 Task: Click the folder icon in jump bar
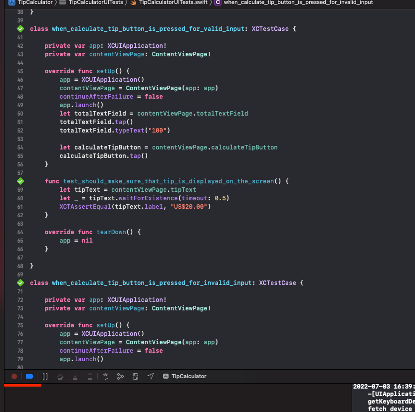(x=62, y=2)
